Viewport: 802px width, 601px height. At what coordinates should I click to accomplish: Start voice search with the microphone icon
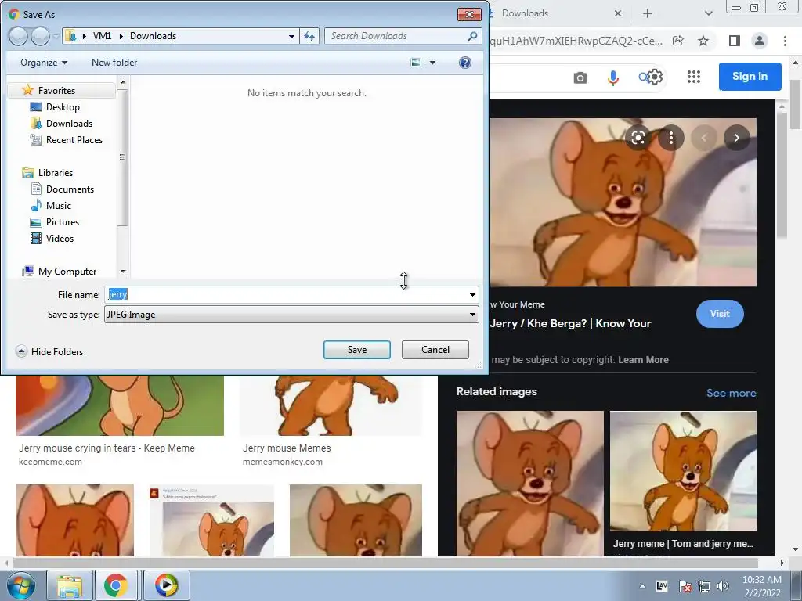pyautogui.click(x=612, y=77)
